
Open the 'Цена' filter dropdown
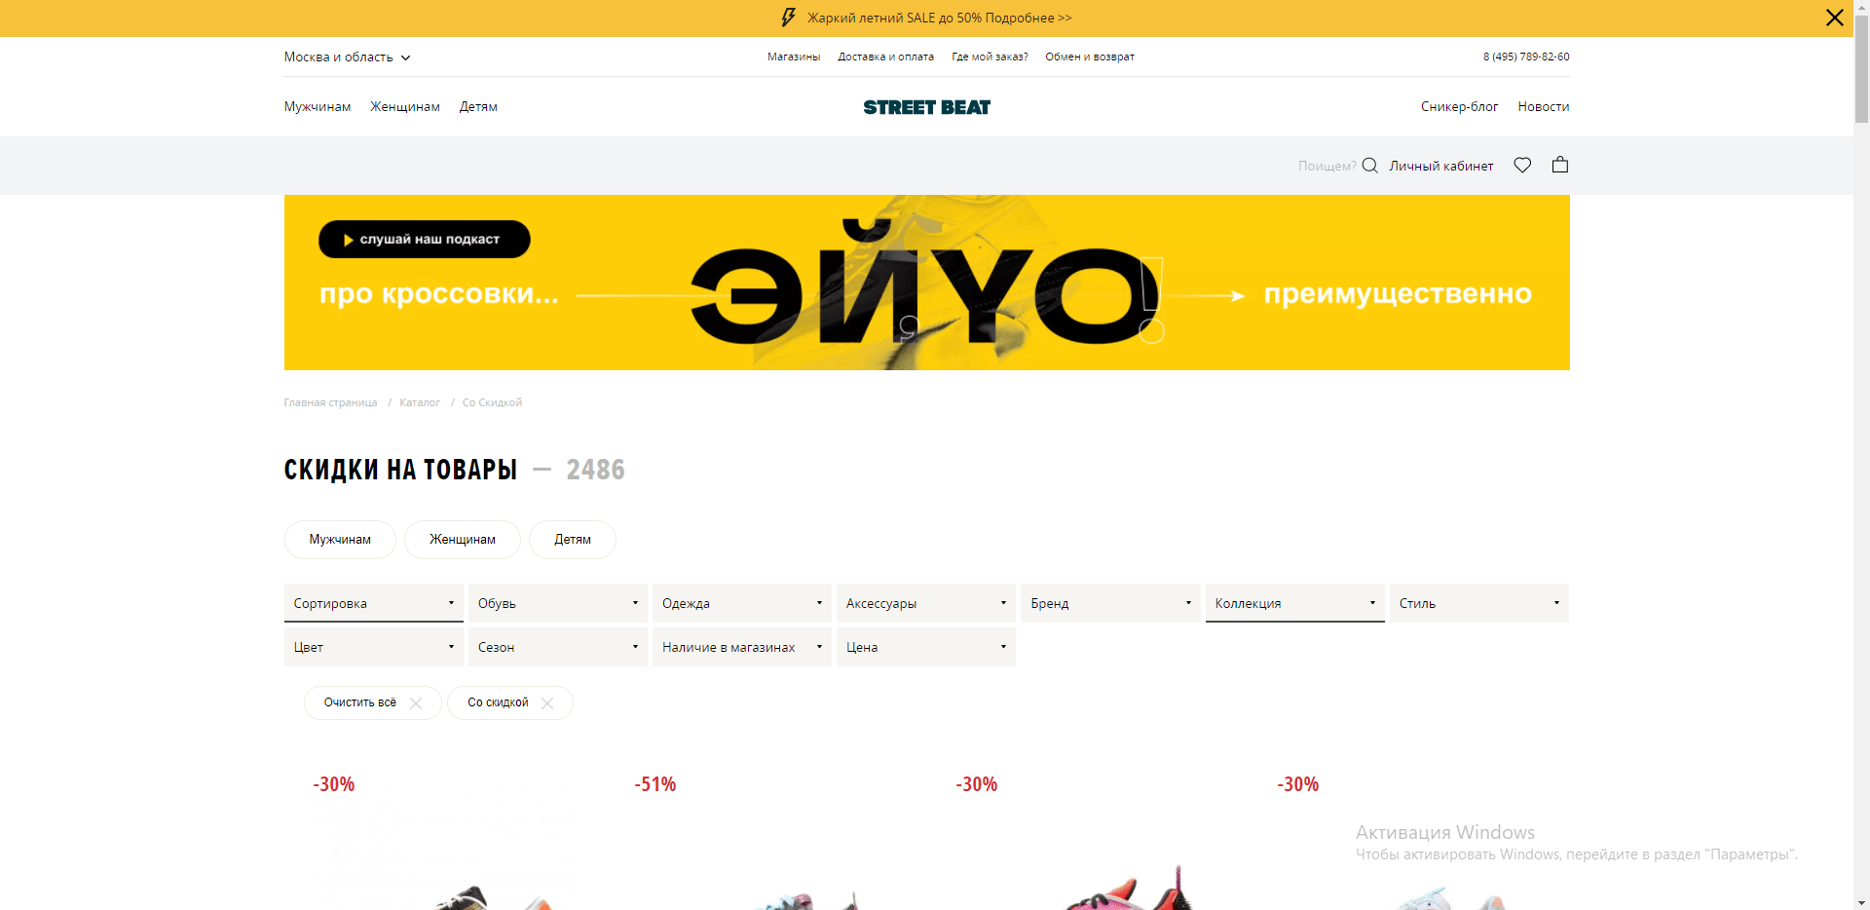click(926, 647)
